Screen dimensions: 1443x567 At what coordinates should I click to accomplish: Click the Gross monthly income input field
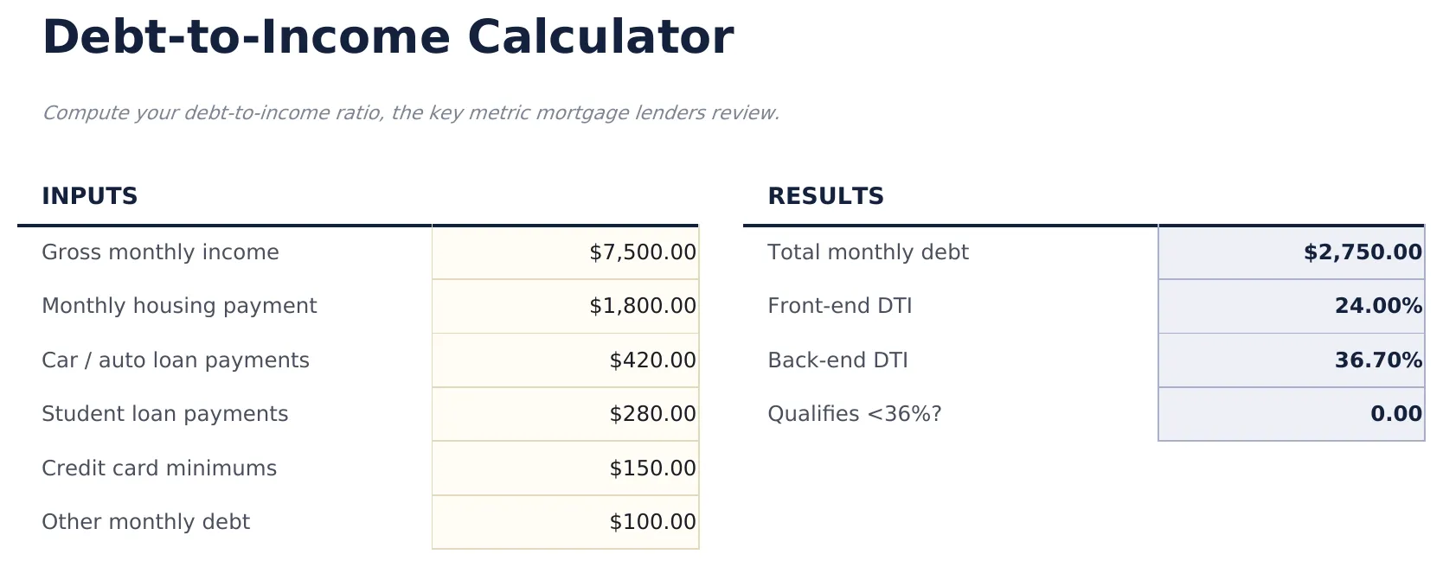pyautogui.click(x=565, y=252)
